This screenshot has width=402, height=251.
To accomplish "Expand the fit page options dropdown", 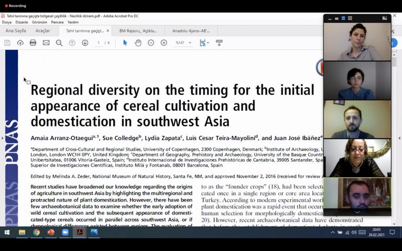I will click(x=208, y=43).
